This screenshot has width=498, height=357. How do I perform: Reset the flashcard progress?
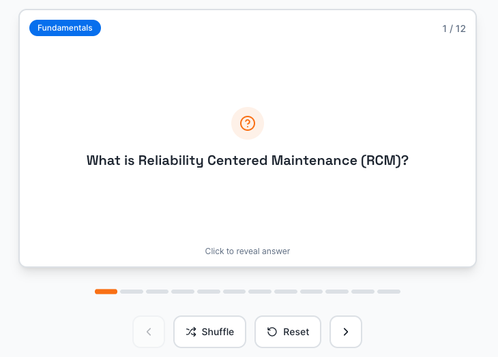[x=288, y=332]
